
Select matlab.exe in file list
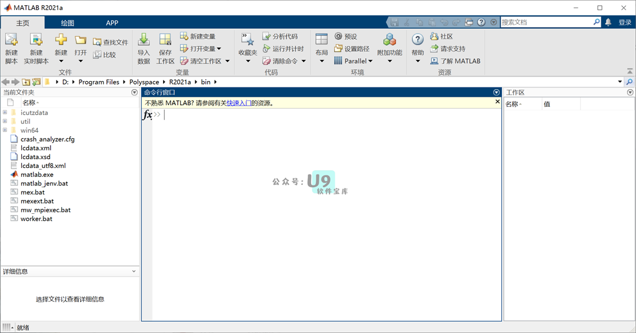[x=37, y=174]
